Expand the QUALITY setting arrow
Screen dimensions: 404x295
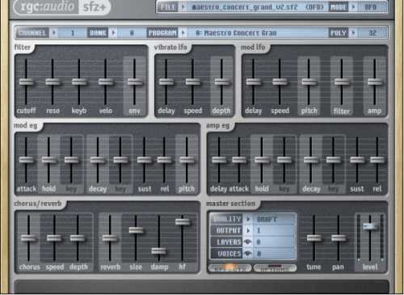tap(248, 219)
